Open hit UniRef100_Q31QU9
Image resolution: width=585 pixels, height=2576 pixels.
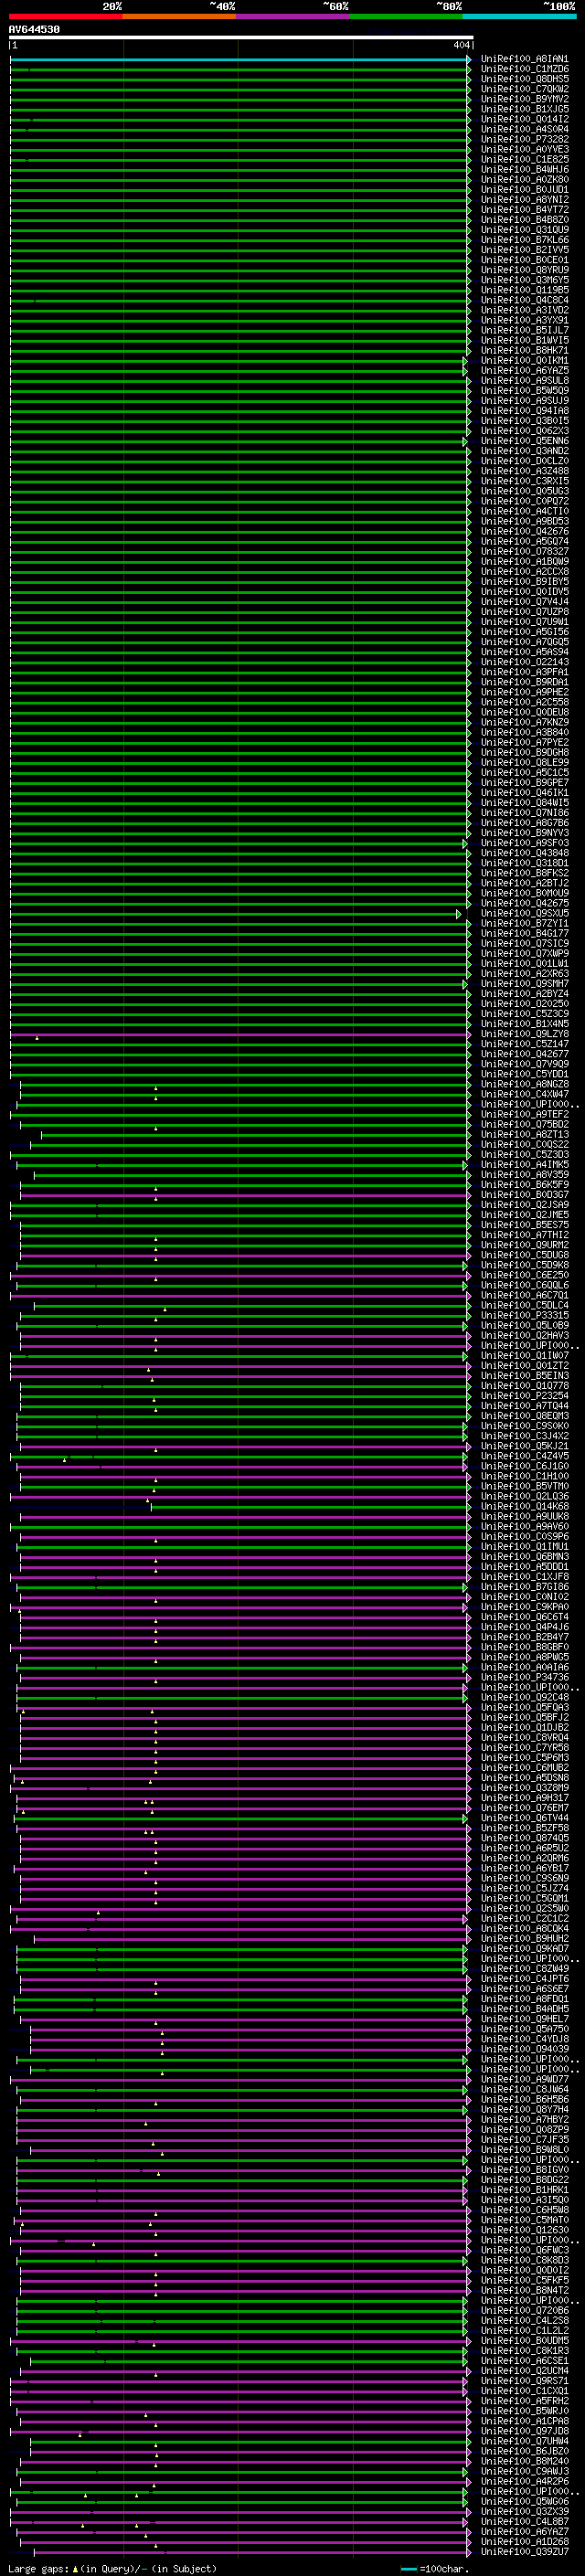[x=525, y=230]
